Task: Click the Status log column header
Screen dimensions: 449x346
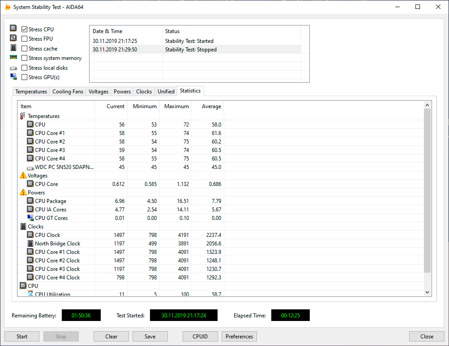Action: [x=231, y=31]
